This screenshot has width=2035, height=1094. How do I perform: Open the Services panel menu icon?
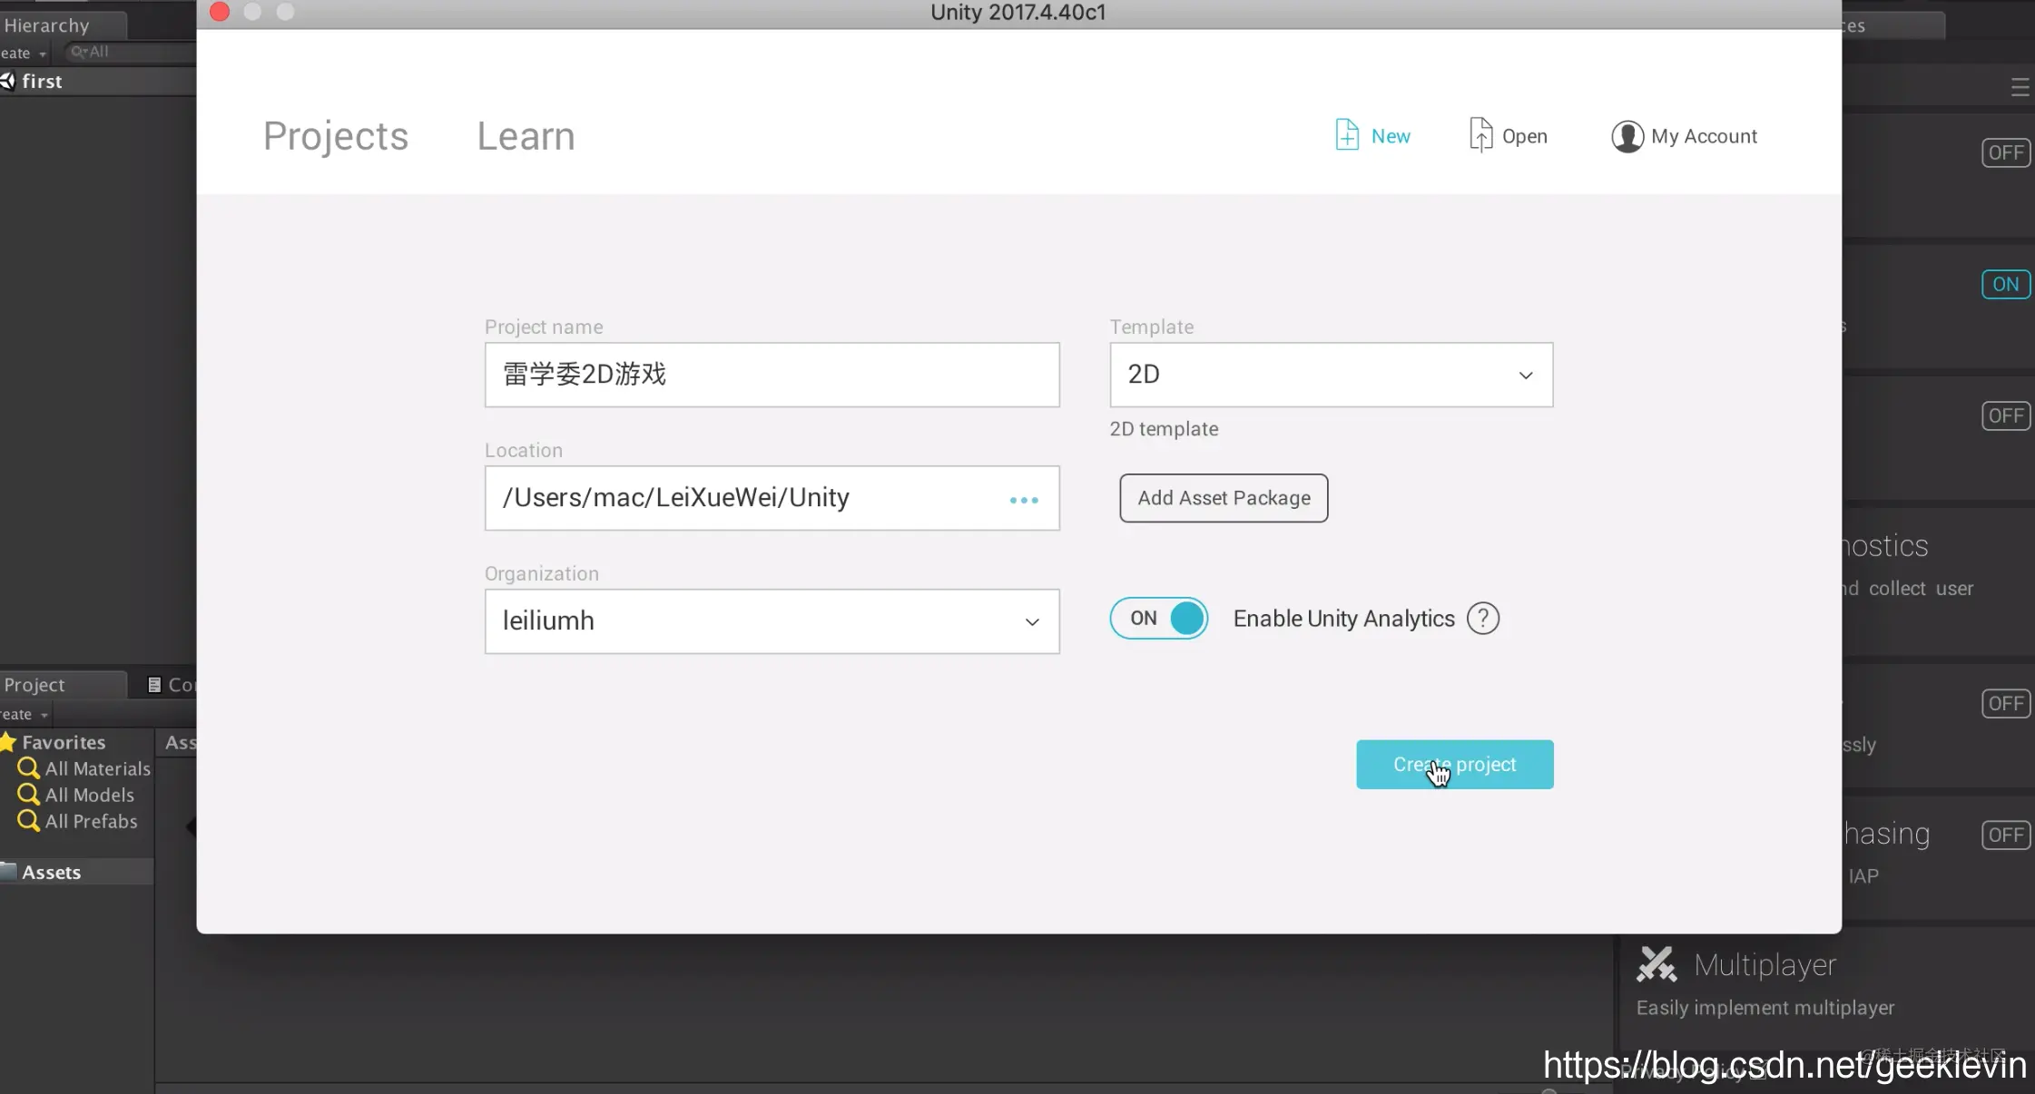(2020, 87)
